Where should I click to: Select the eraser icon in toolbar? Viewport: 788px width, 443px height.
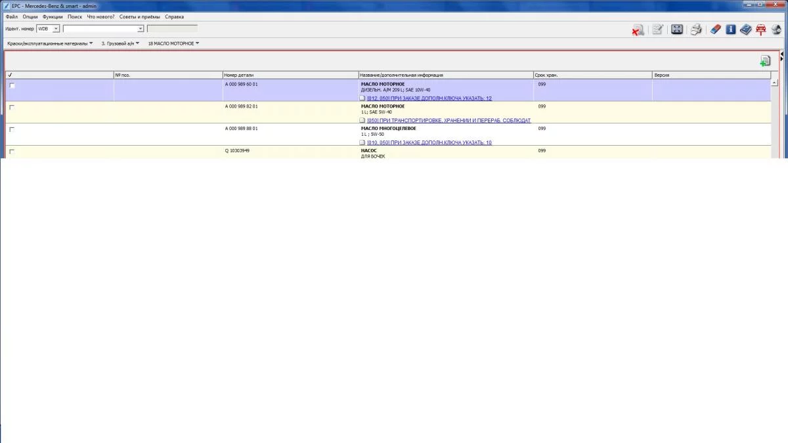tap(716, 30)
